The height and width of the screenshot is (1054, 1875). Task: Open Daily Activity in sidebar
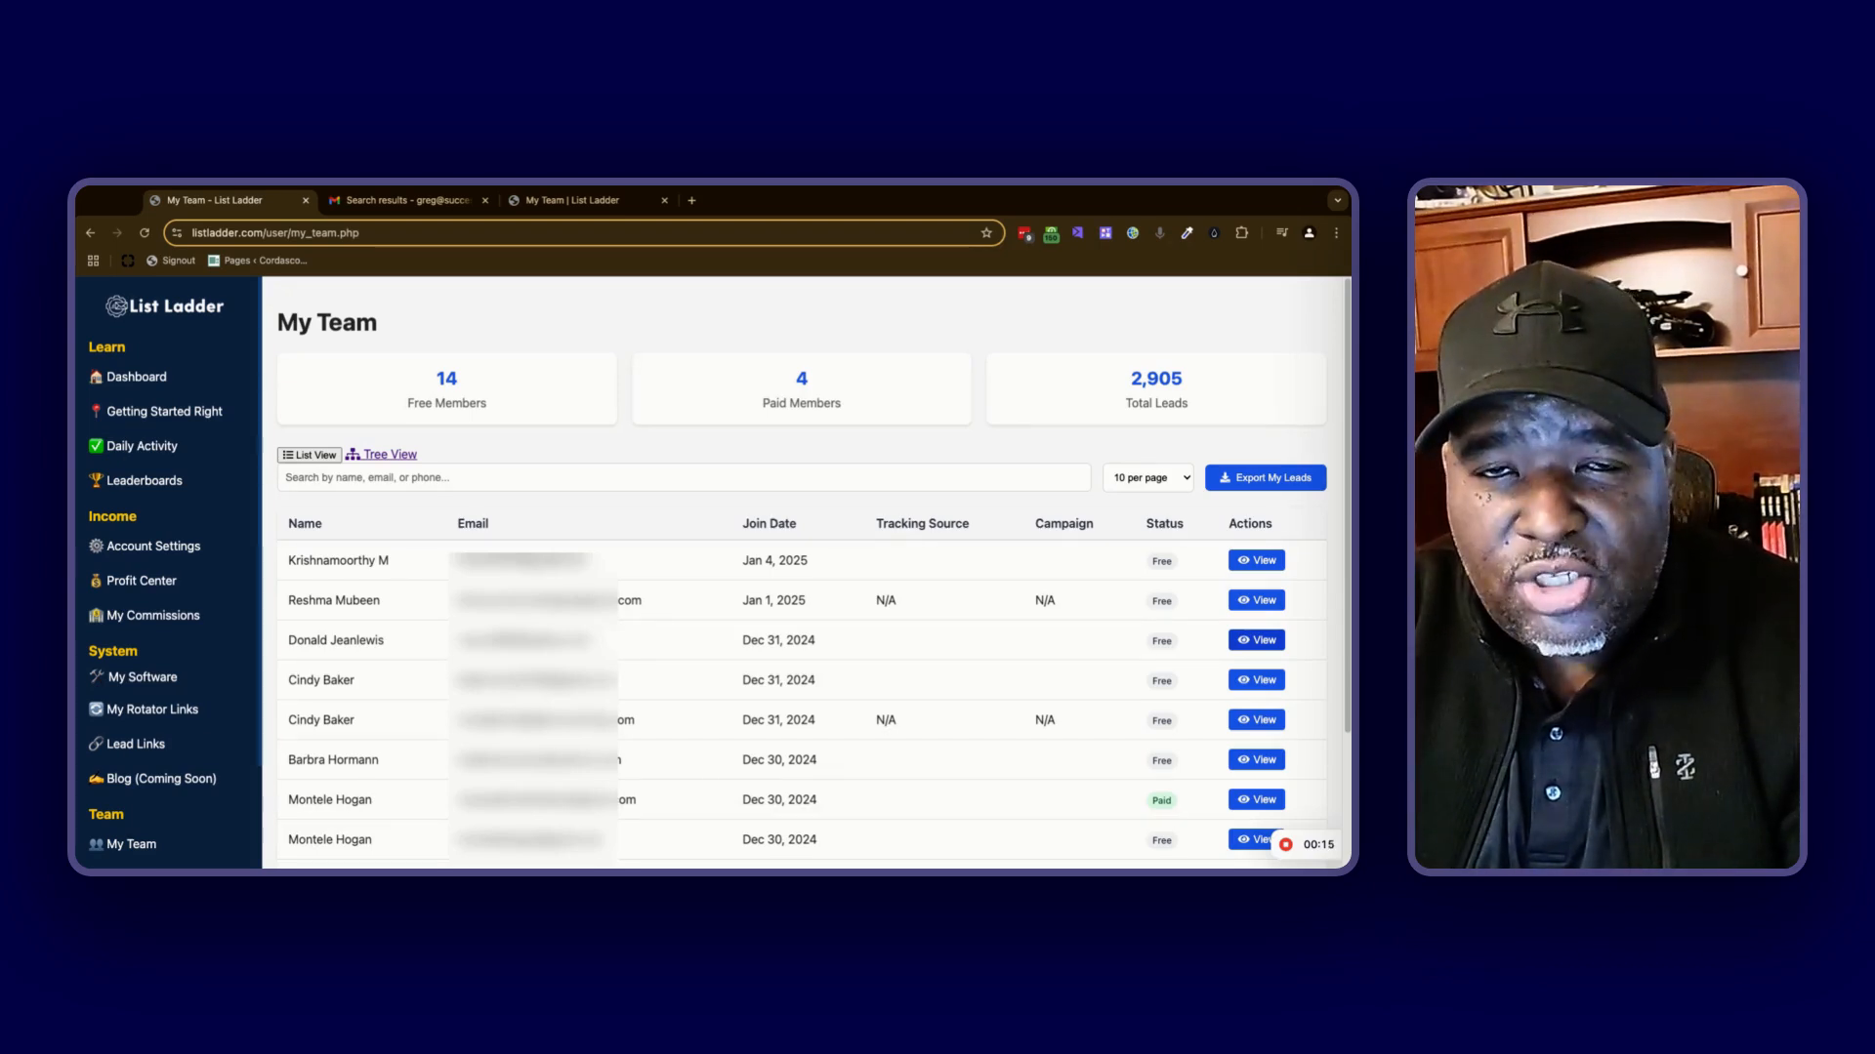click(x=134, y=446)
